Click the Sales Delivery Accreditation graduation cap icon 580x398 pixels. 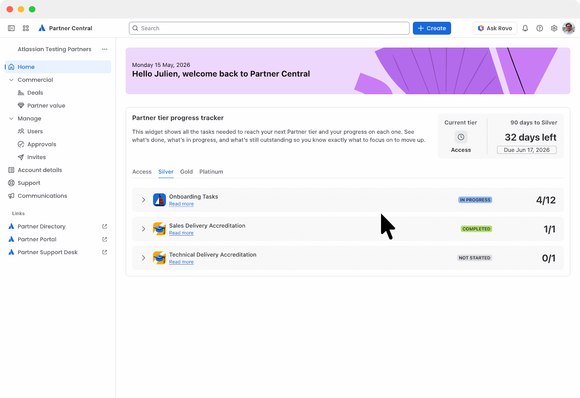click(x=159, y=229)
